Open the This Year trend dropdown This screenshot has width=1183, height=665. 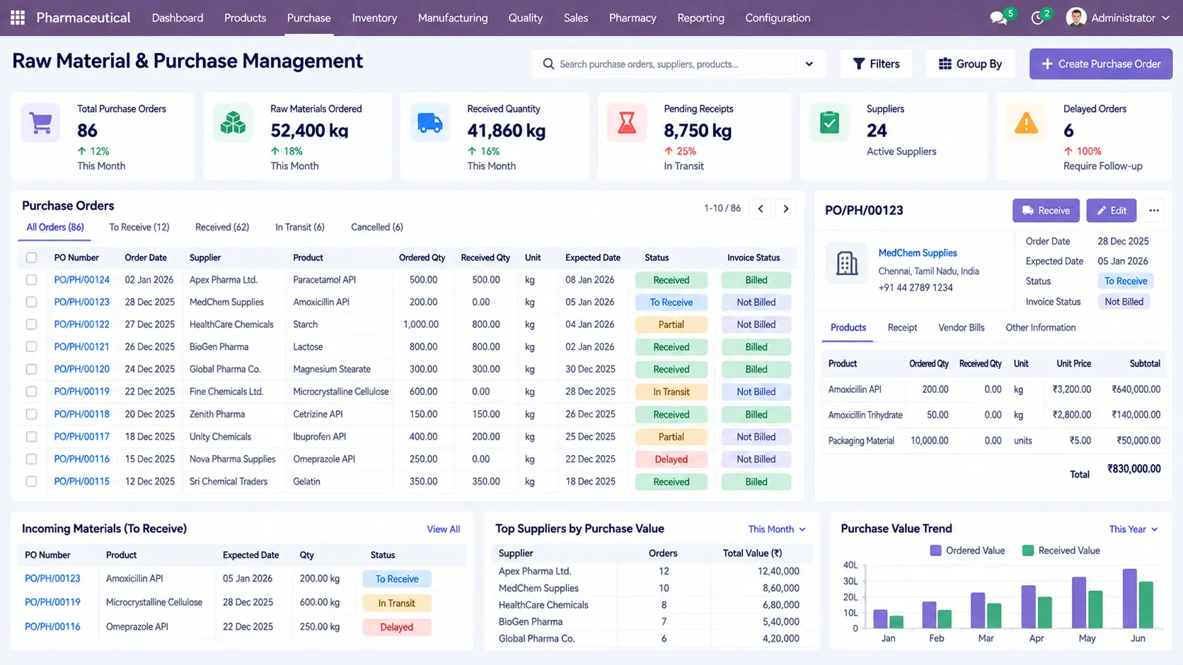tap(1133, 529)
